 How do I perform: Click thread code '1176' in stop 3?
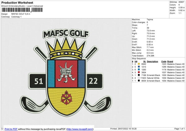tap(164, 70)
